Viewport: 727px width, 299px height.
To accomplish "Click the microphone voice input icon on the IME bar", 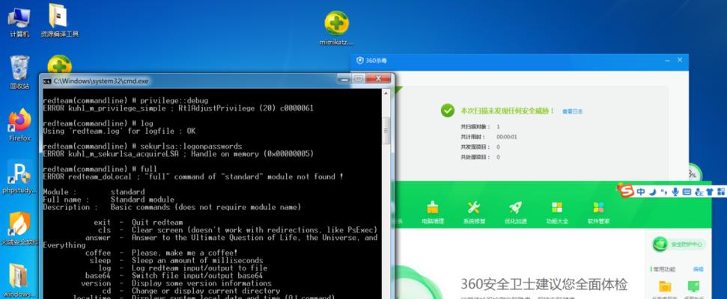I will (x=675, y=191).
